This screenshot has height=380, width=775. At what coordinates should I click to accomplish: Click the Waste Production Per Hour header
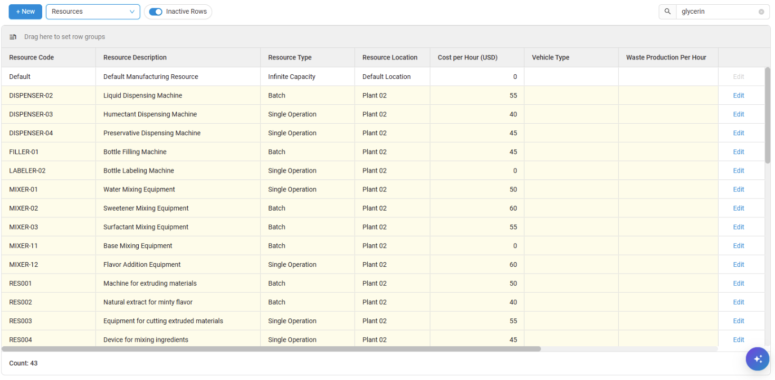[666, 57]
